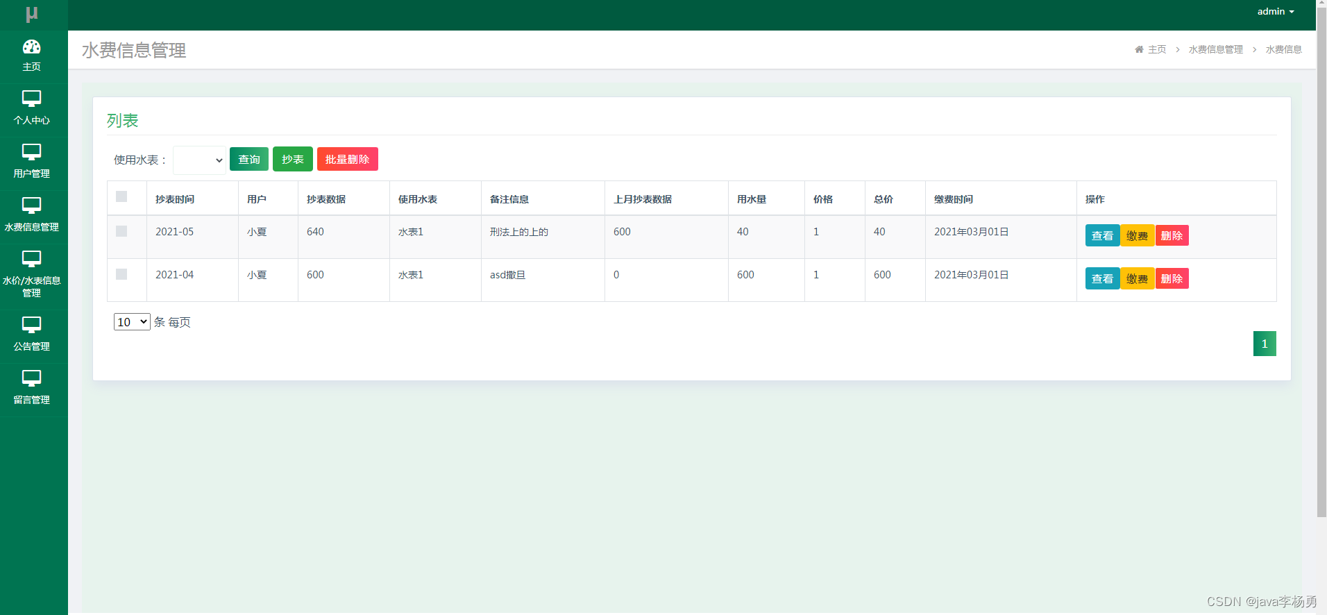The width and height of the screenshot is (1327, 615).
Task: Click the 水费信息 breadcrumb item
Action: [x=1284, y=49]
